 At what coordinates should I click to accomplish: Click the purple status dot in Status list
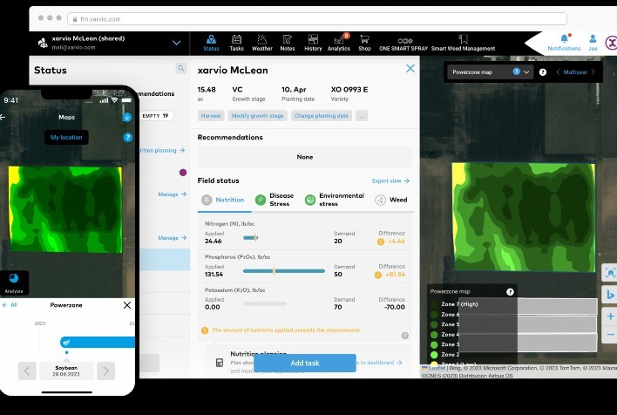pyautogui.click(x=183, y=173)
